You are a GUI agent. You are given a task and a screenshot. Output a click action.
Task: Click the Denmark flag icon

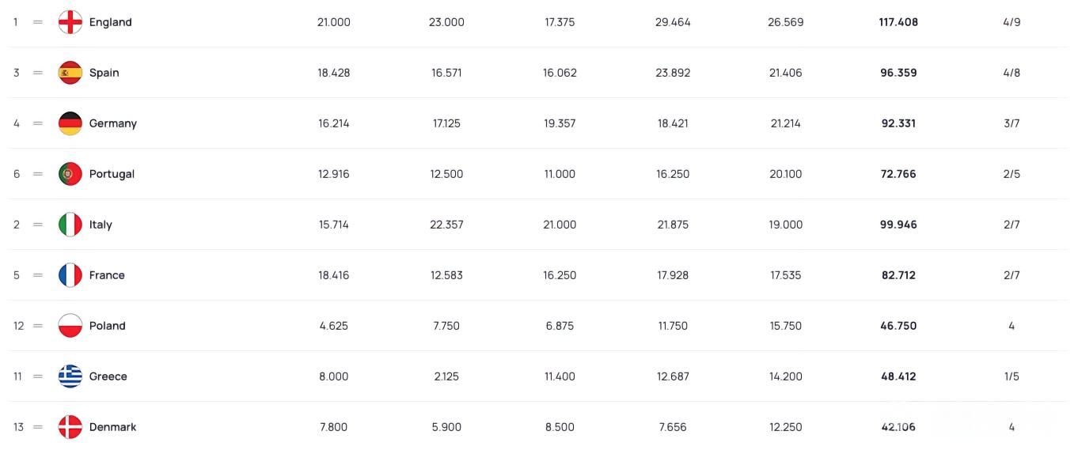(x=70, y=427)
